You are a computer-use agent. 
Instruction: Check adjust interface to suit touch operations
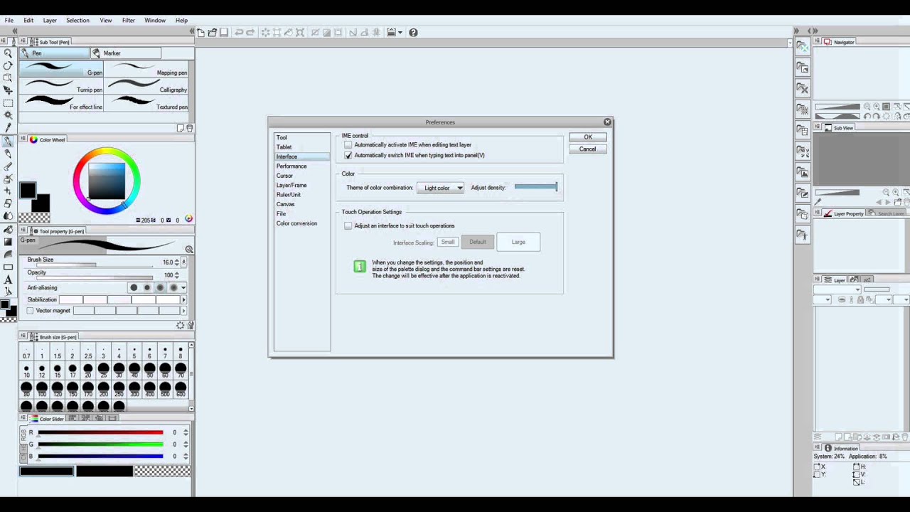[x=348, y=226]
